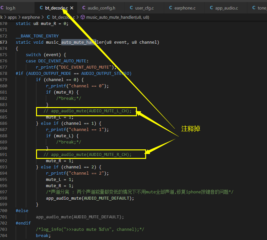Click the C file icon on user_cfg.c tab
Screen dimensions: 267x240
[x=131, y=8]
